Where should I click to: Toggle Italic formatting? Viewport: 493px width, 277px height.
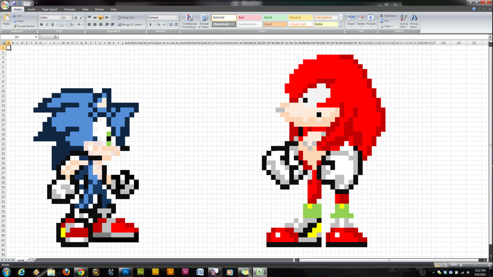click(46, 24)
